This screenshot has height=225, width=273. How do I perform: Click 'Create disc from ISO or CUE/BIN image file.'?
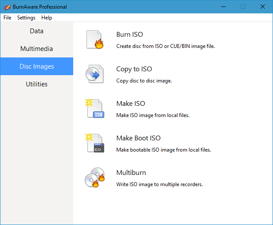166,46
